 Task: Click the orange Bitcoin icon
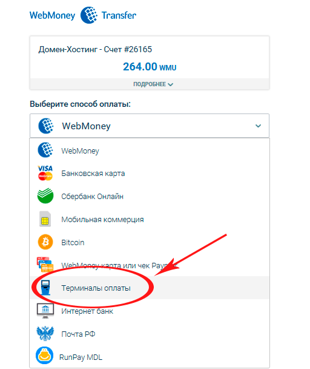tap(45, 242)
